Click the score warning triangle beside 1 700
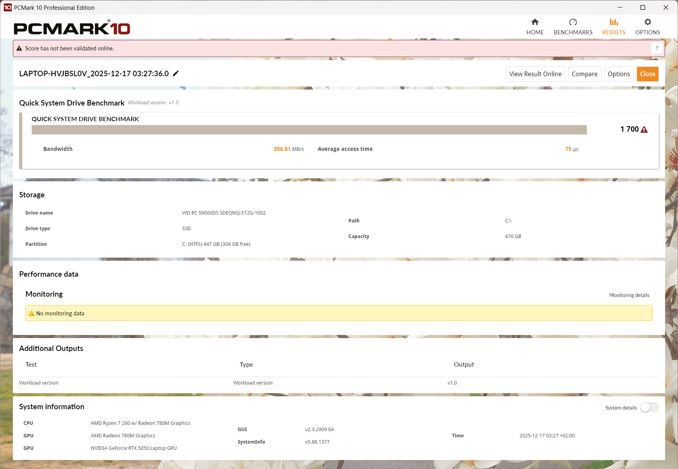The width and height of the screenshot is (678, 469). [x=644, y=129]
